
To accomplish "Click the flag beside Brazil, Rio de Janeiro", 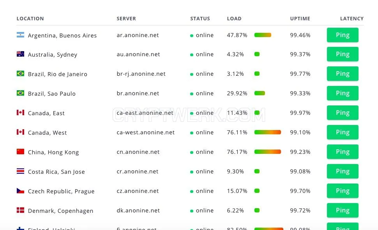I will coord(21,73).
